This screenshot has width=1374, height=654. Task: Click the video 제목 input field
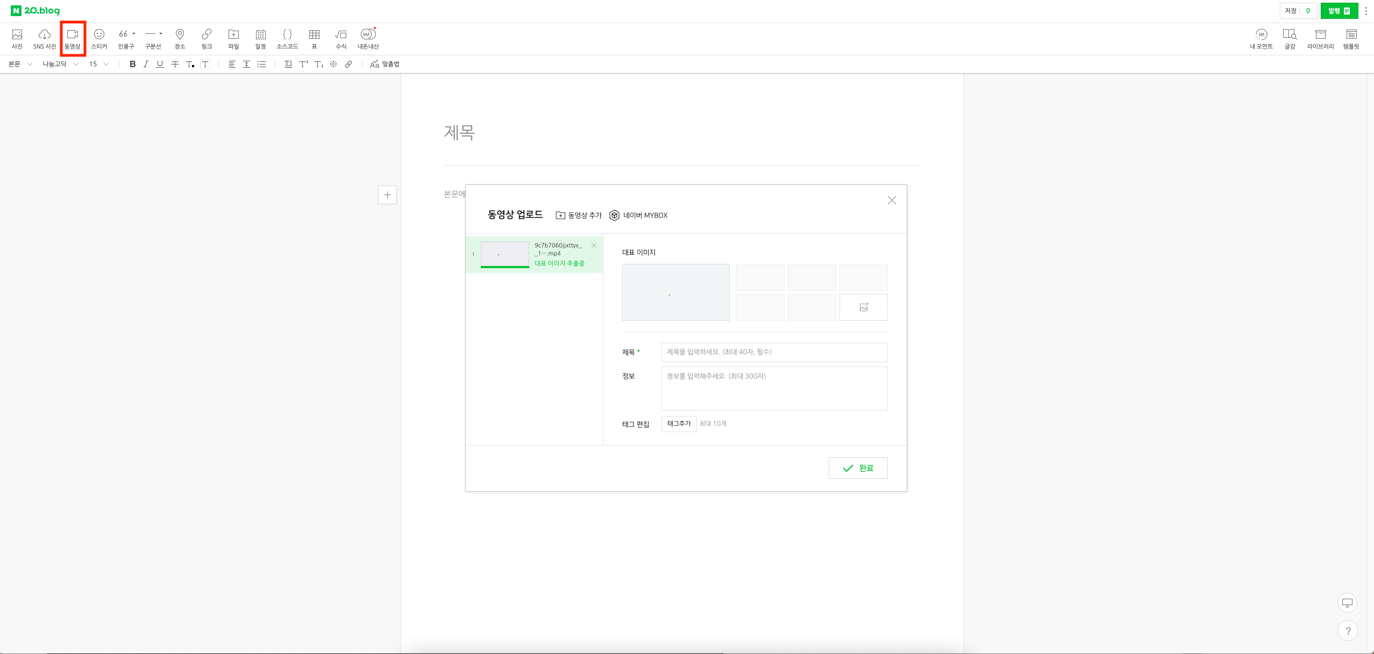coord(774,352)
